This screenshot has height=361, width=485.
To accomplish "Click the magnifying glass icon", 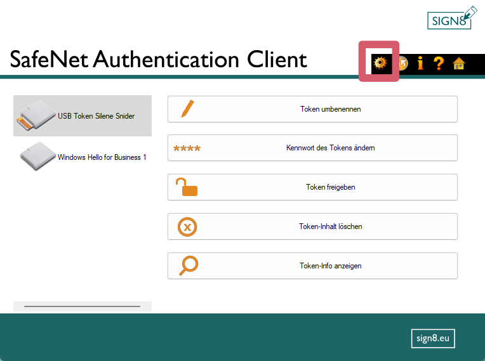I will point(189,265).
